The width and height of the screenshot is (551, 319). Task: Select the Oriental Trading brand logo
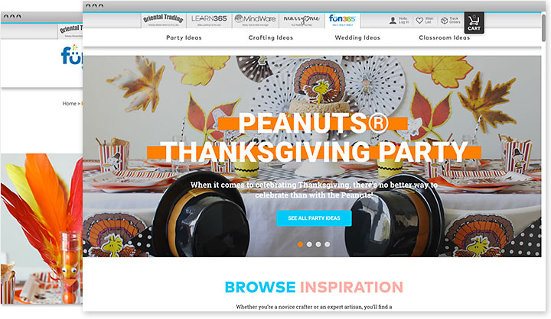tap(163, 21)
